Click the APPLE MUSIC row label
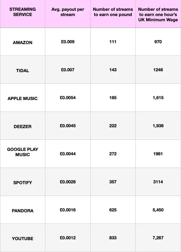 pyautogui.click(x=23, y=99)
